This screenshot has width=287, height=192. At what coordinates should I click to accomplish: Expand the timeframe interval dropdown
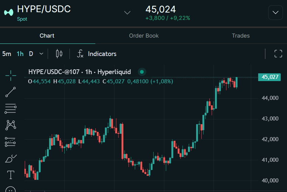pyautogui.click(x=41, y=54)
